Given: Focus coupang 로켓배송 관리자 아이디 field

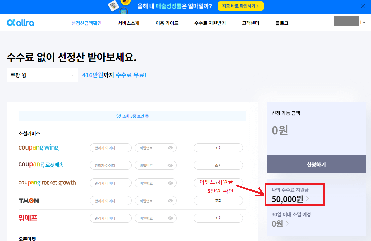Looking at the screenshot, I should click(x=110, y=165).
